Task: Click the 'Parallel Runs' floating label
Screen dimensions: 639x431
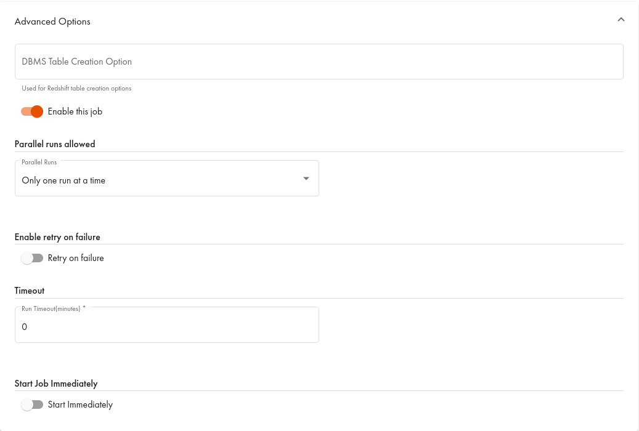Action: pos(39,162)
